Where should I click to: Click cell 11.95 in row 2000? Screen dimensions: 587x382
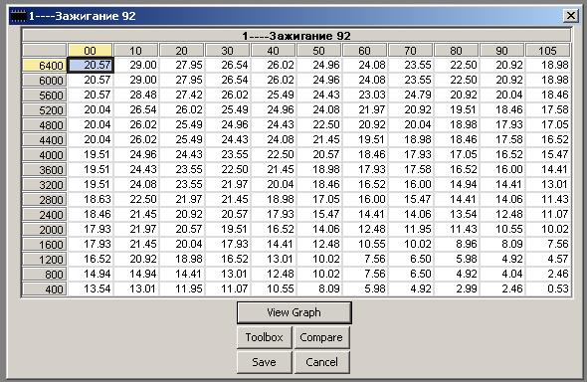click(410, 229)
